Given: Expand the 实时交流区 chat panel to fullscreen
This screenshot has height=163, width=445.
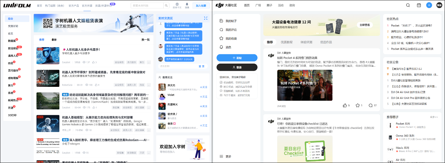Looking at the screenshot, I should coord(206,18).
